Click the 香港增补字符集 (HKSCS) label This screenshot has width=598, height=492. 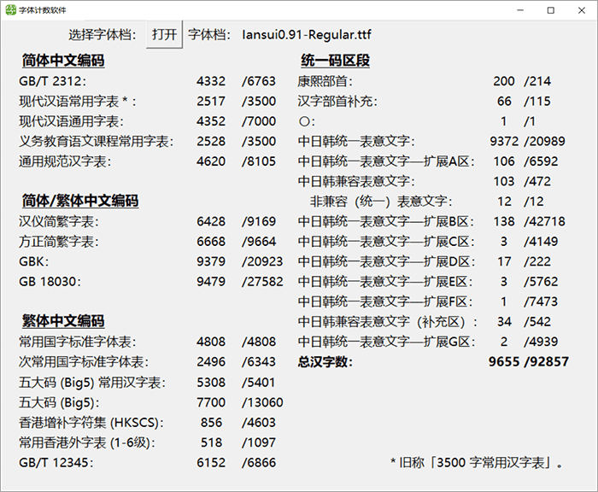coord(91,423)
